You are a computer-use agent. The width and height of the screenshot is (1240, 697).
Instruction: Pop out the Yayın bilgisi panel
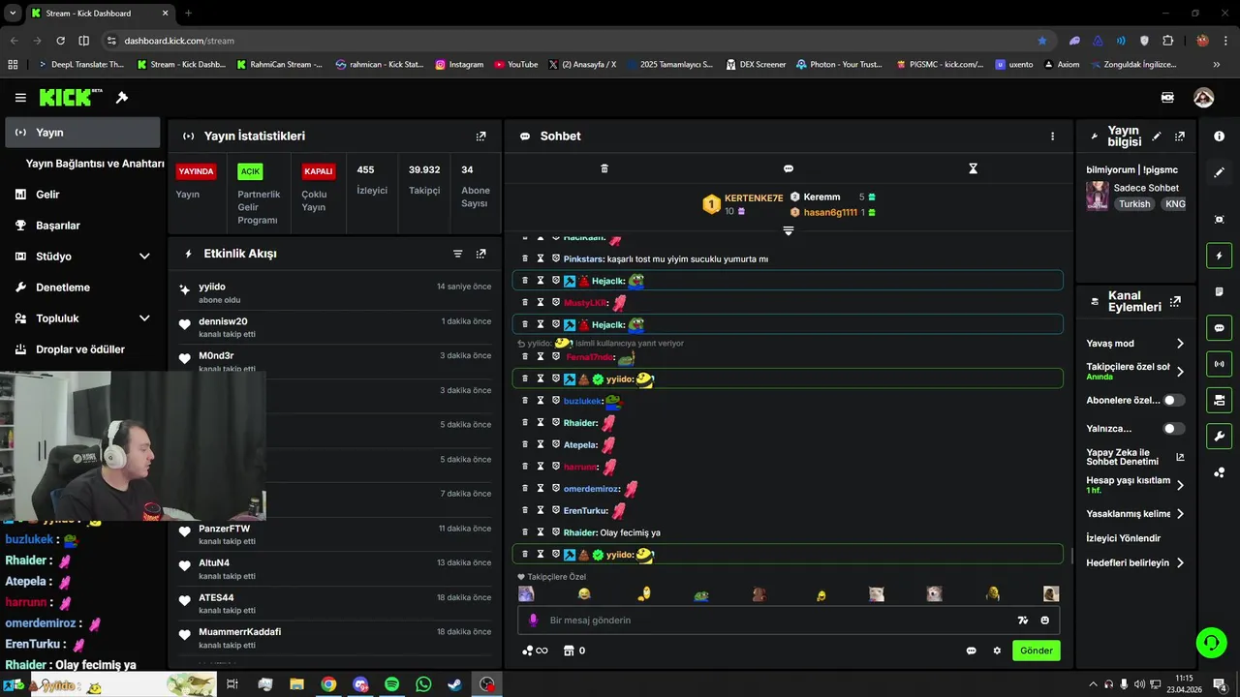click(1179, 136)
